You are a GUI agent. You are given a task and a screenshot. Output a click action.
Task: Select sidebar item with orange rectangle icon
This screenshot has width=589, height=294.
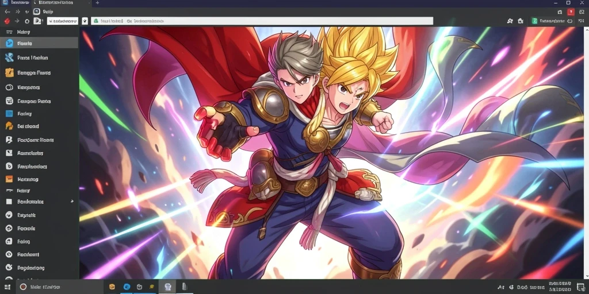(40, 179)
